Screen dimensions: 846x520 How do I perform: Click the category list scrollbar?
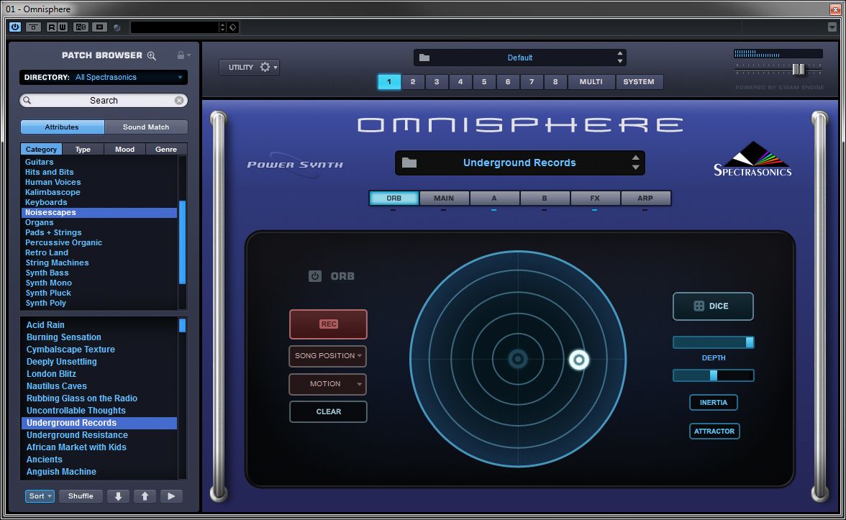[183, 242]
